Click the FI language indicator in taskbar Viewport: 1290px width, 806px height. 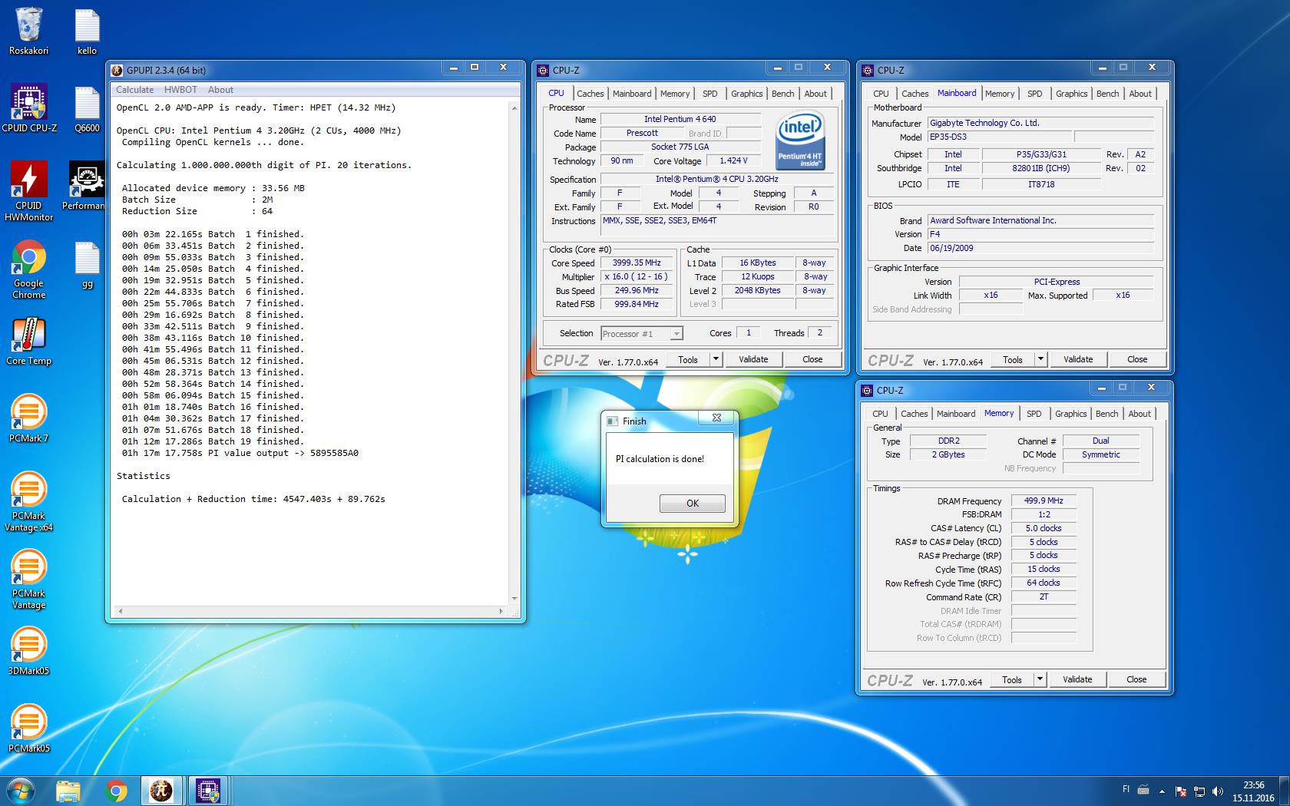click(1126, 789)
